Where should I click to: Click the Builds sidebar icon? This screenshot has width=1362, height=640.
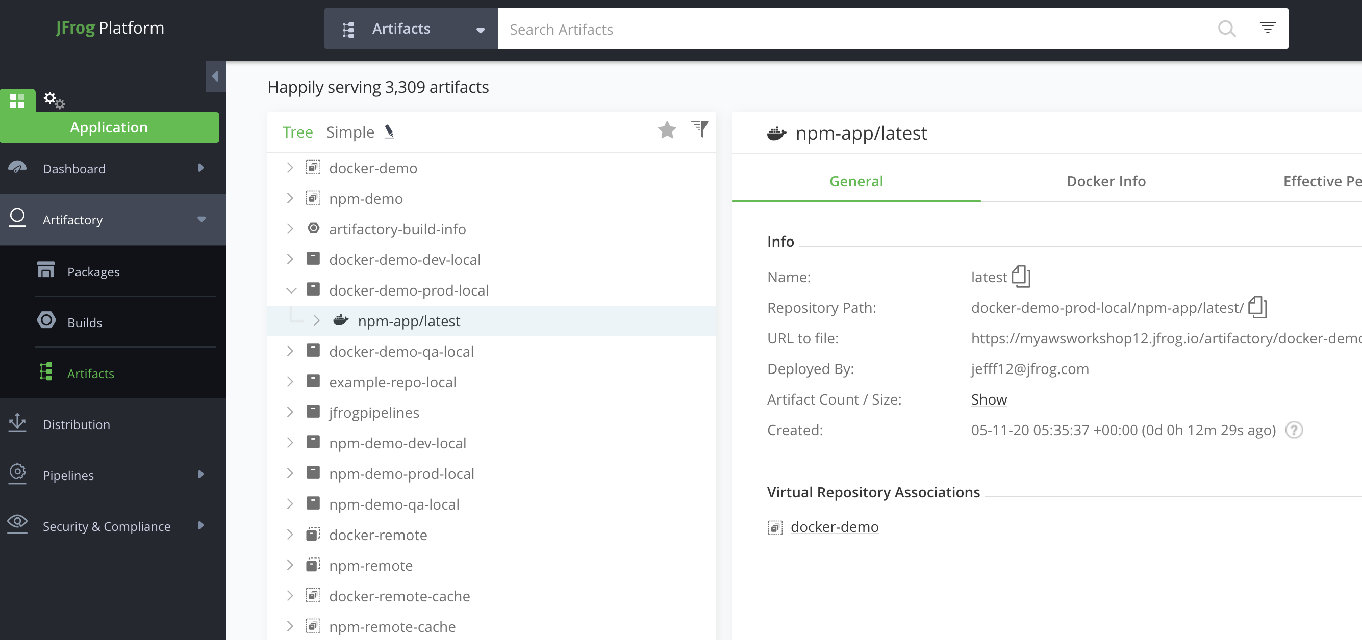[46, 321]
